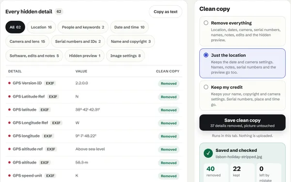The height and width of the screenshot is (182, 291).
Task: Click the value 9° 7' 48.22"
Action: pos(86,136)
